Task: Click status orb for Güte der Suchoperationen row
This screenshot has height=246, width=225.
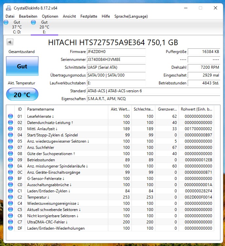Action: click(10, 153)
